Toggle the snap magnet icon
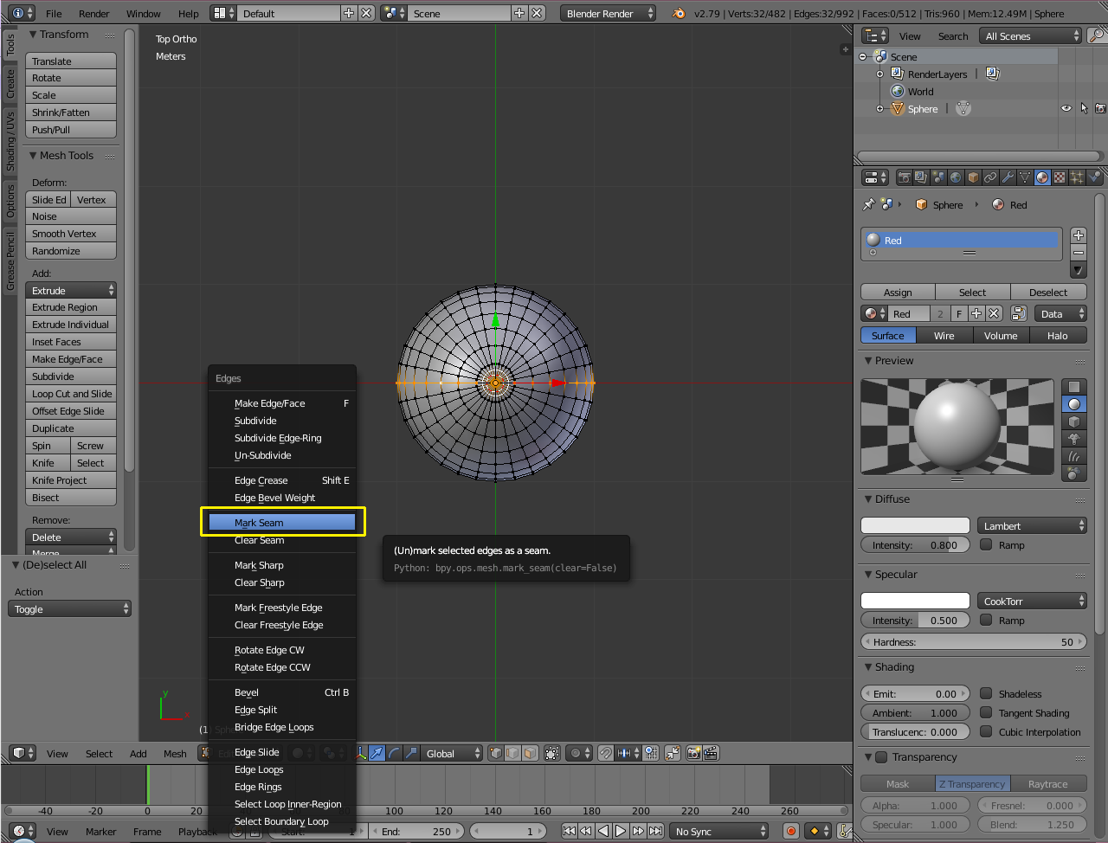This screenshot has width=1108, height=843. pyautogui.click(x=606, y=753)
